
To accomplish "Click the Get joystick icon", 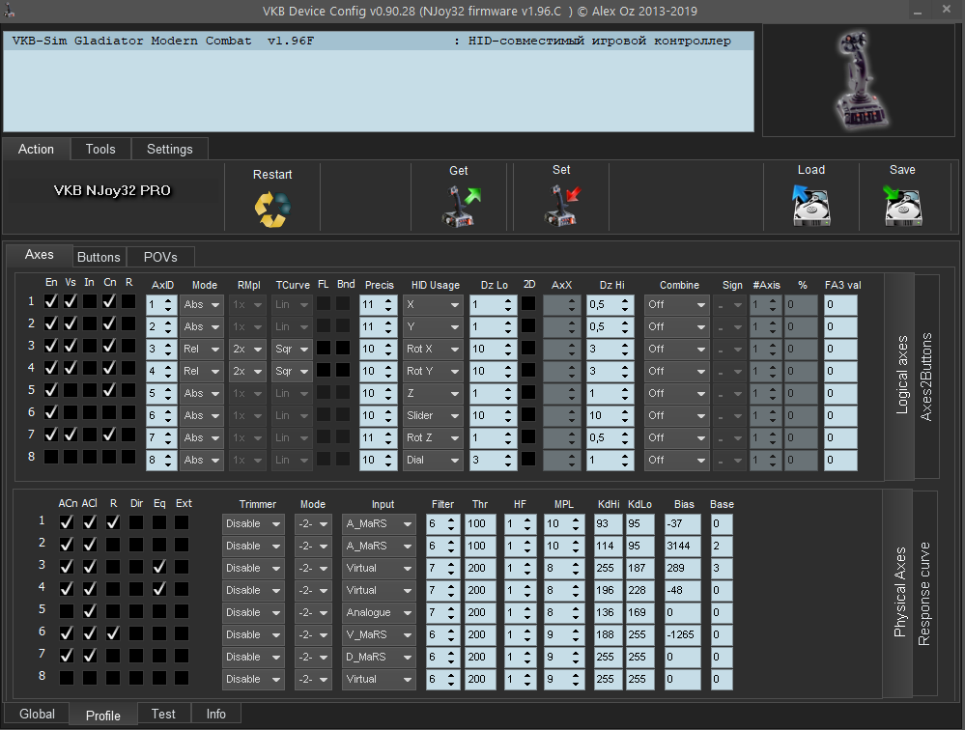I will click(461, 207).
